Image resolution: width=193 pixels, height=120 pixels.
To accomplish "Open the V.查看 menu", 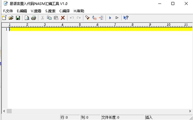I will 36,11.
